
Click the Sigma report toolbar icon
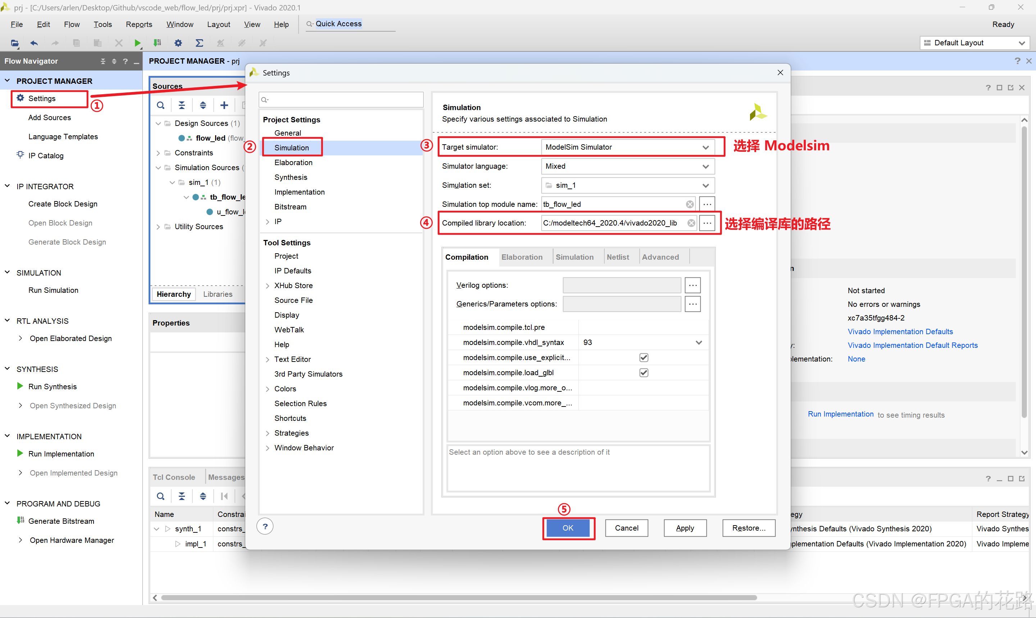tap(199, 43)
